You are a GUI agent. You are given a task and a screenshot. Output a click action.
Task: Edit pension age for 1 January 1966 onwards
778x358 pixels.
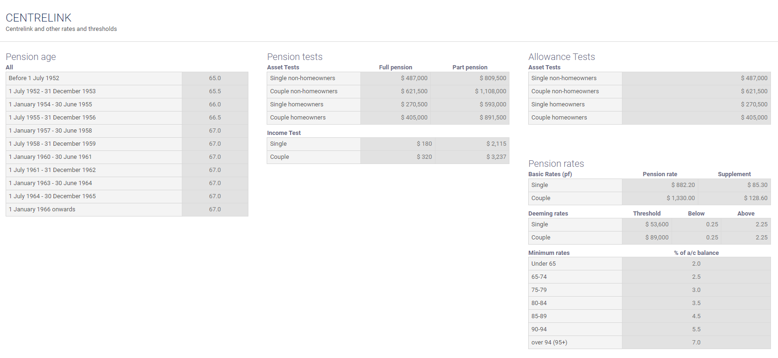215,209
